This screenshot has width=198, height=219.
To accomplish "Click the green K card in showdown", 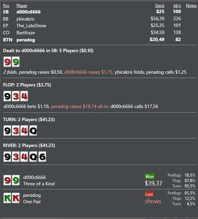I will [7, 198].
